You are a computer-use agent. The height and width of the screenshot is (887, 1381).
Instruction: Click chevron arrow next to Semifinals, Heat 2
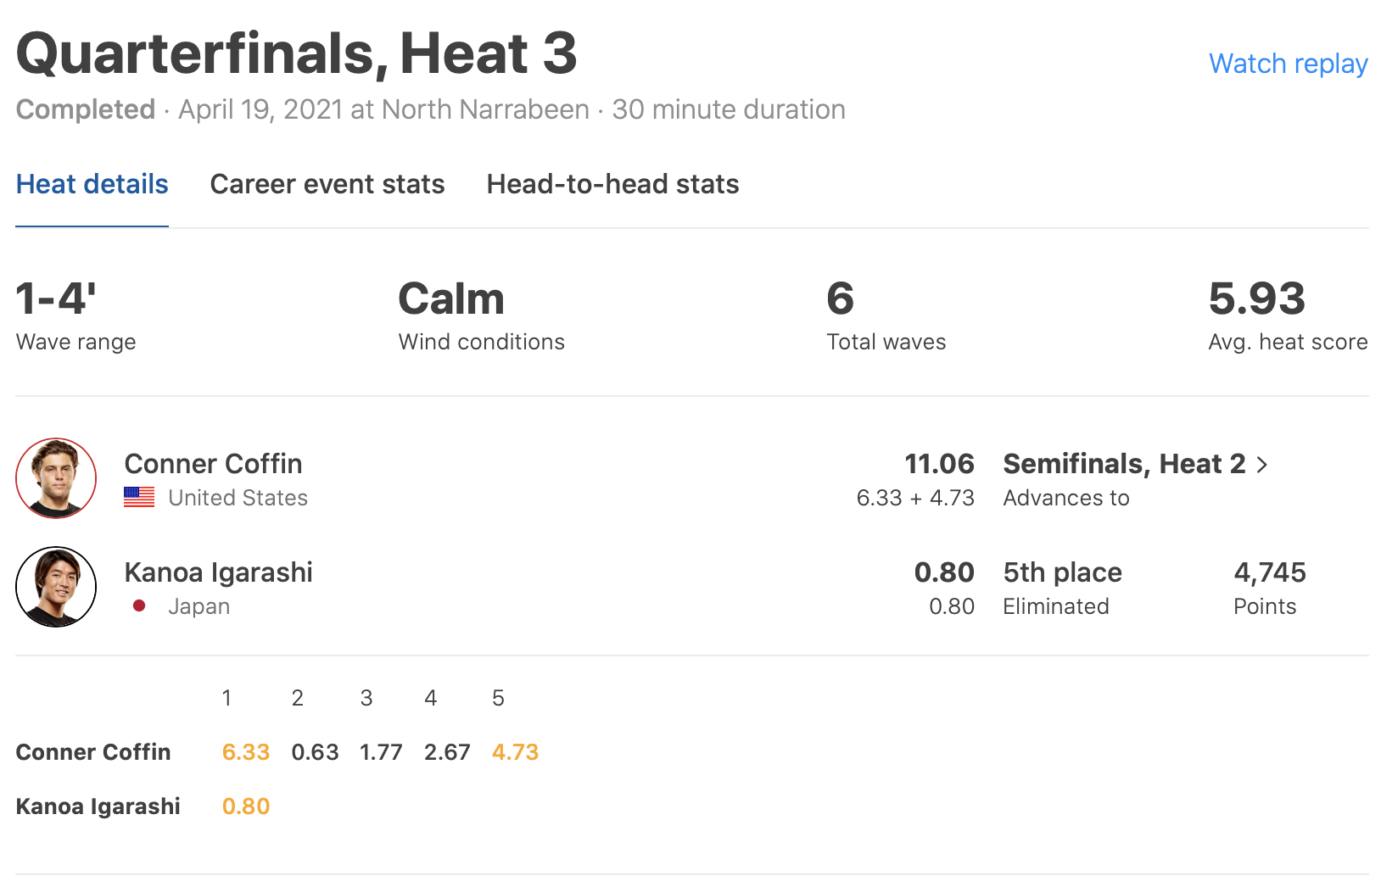point(1262,465)
